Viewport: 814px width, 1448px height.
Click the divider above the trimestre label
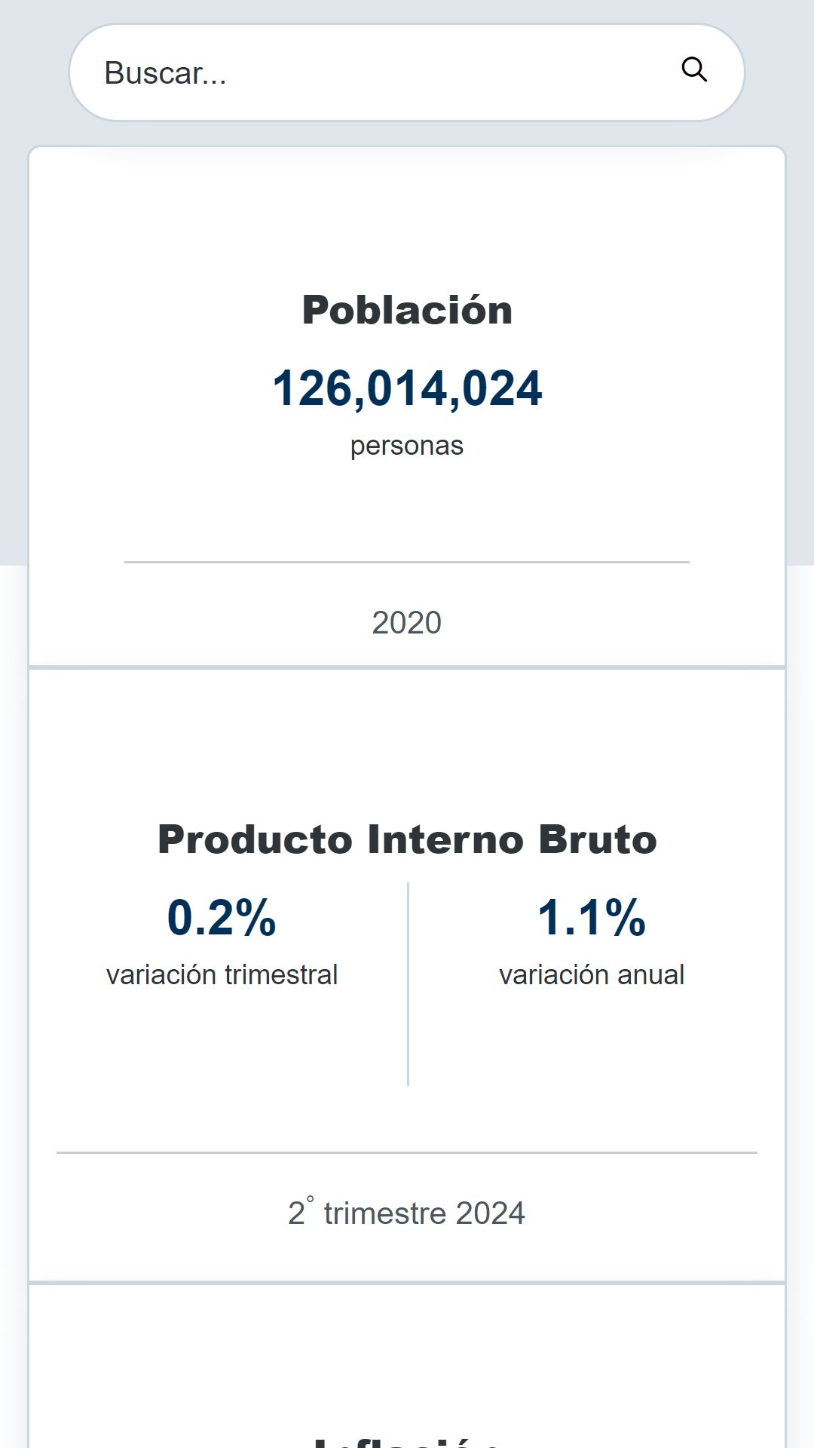click(x=407, y=1152)
